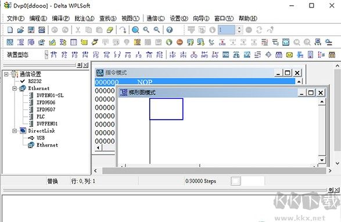This screenshot has width=341, height=222.
Task: Close the communication settings side panel
Action: [86, 65]
